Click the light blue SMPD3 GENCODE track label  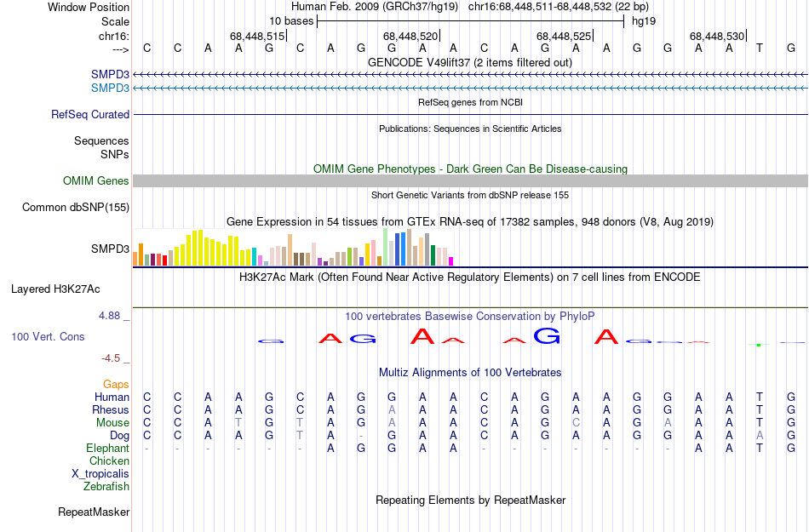(x=110, y=89)
